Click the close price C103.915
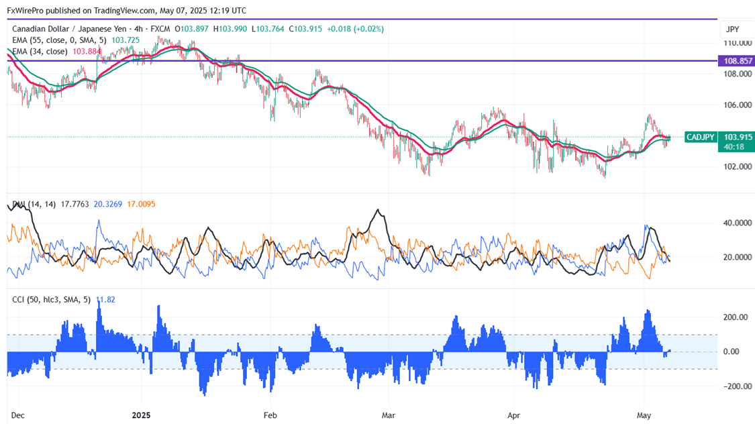The width and height of the screenshot is (755, 424). [305, 29]
